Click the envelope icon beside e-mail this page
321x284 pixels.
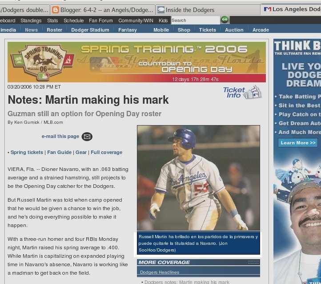(87, 137)
